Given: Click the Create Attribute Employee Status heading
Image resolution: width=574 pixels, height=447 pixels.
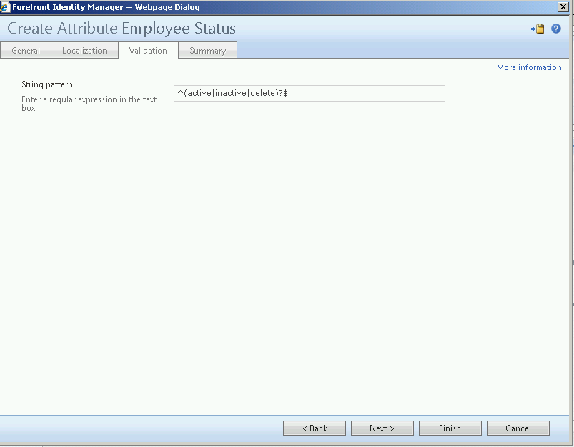Looking at the screenshot, I should coord(122,28).
